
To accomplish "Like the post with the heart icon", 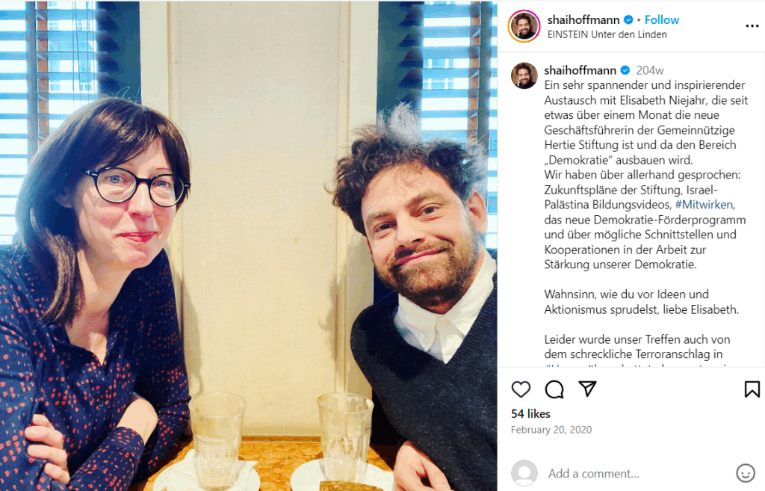I will click(x=521, y=389).
